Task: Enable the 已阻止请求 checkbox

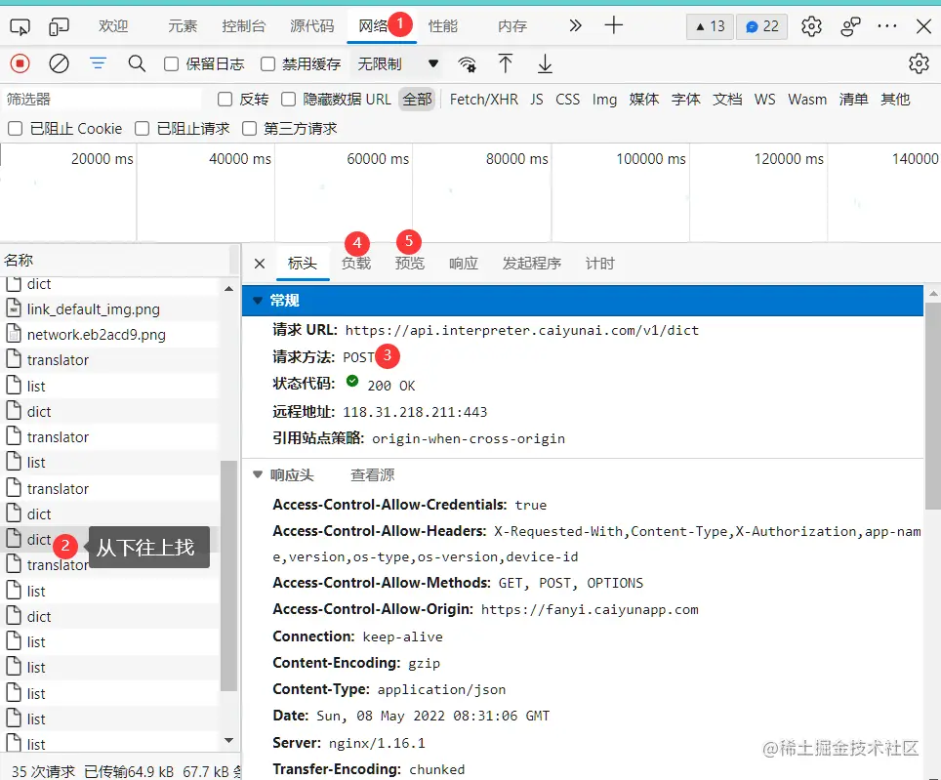Action: 143,129
